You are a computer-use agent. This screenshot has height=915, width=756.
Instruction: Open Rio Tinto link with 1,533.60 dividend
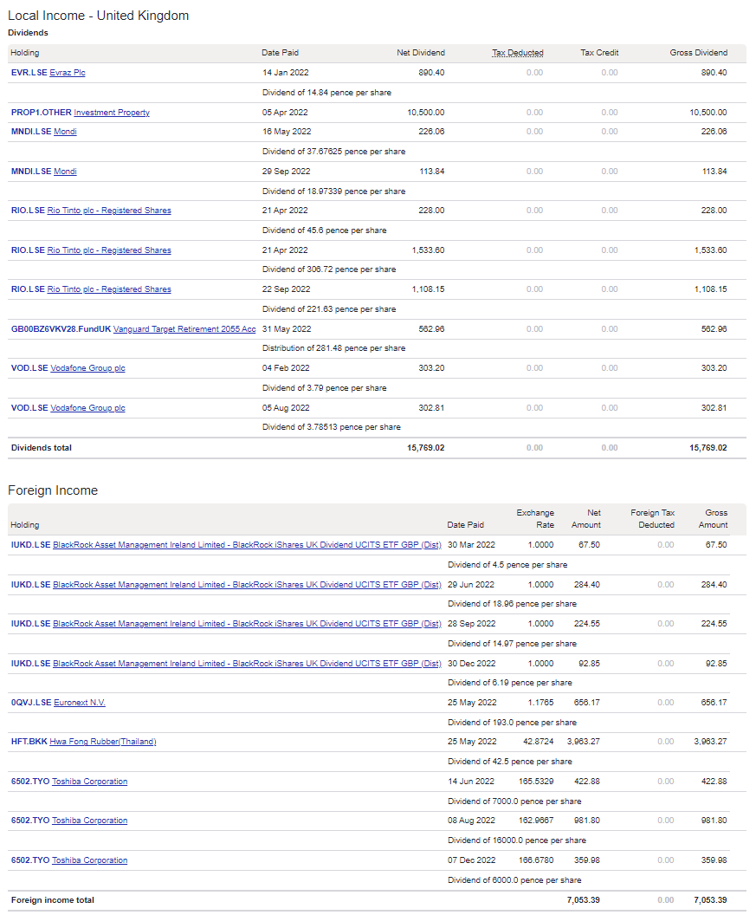coord(109,250)
